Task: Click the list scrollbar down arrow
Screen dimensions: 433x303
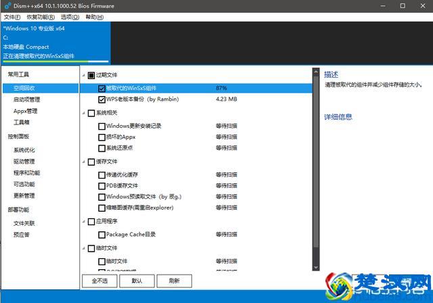Action: 316,267
